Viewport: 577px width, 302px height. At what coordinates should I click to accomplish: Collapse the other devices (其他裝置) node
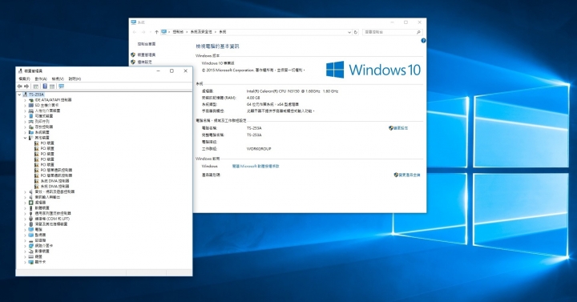coord(25,138)
